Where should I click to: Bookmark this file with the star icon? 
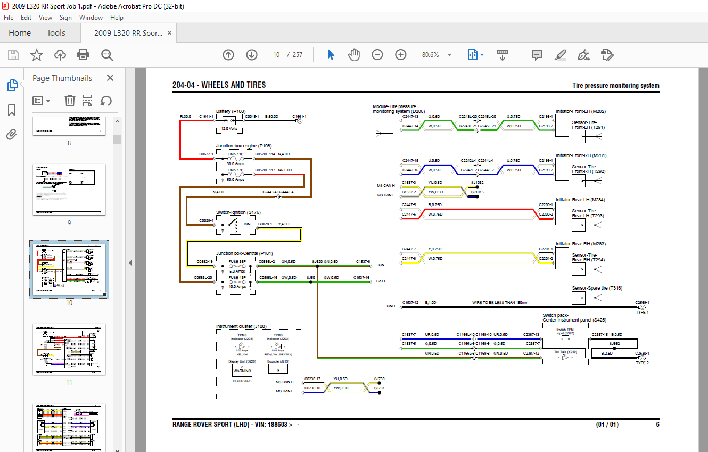[36, 55]
